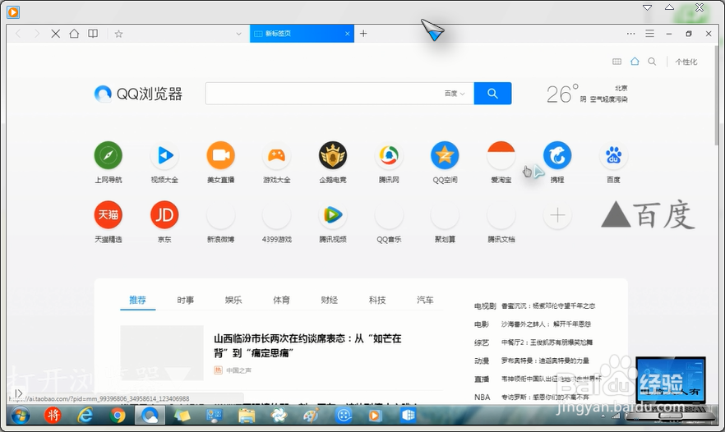Select QQ Browser in the taskbar
The image size is (725, 432).
pos(150,416)
